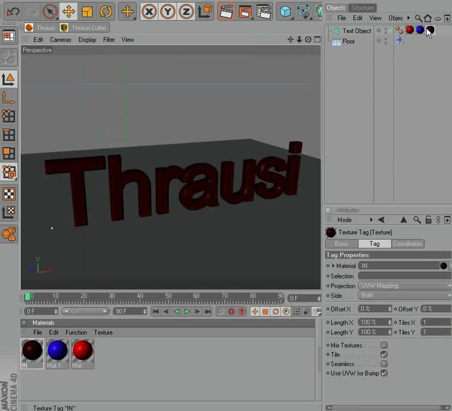The image size is (452, 411).
Task: Open the Materials Function menu
Action: [x=76, y=333]
